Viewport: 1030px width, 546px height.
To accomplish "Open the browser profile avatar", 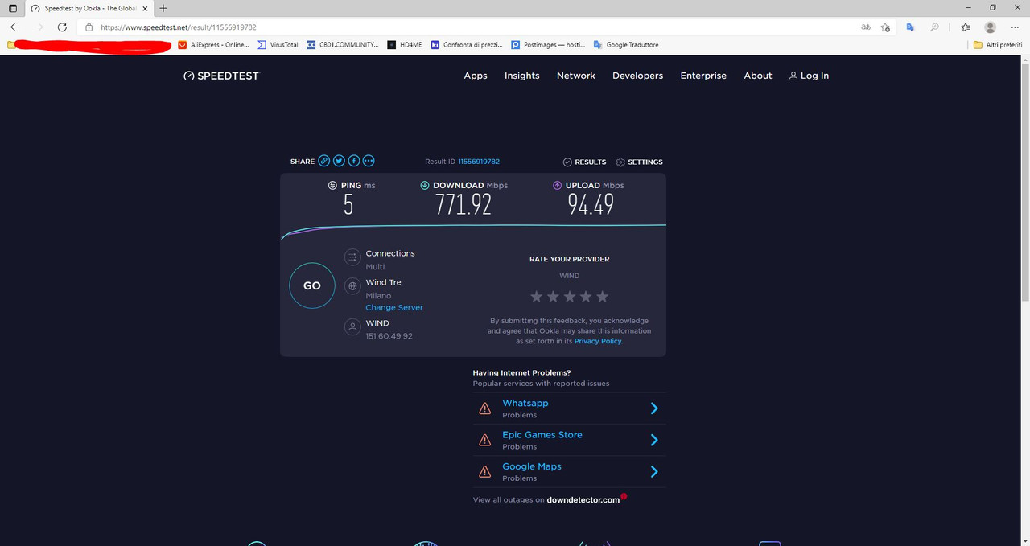I will point(991,27).
